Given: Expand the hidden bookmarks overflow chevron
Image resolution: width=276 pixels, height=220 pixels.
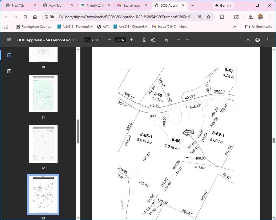Looking at the screenshot, I should point(234,27).
